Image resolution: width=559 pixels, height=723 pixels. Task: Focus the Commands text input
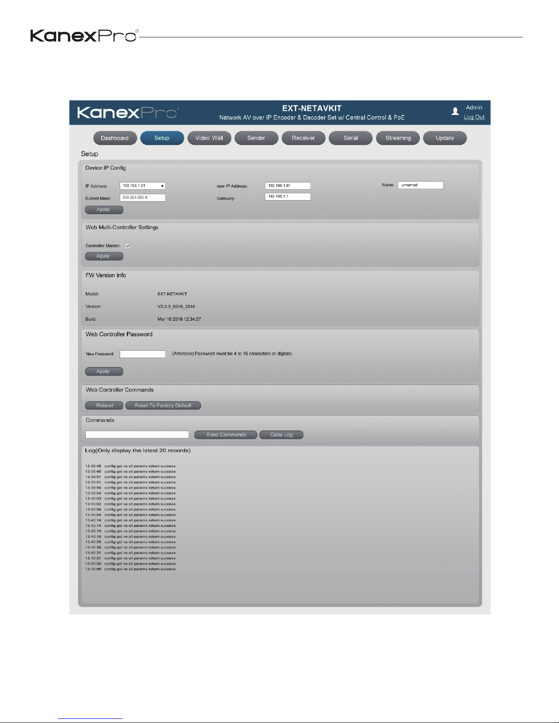tap(137, 435)
